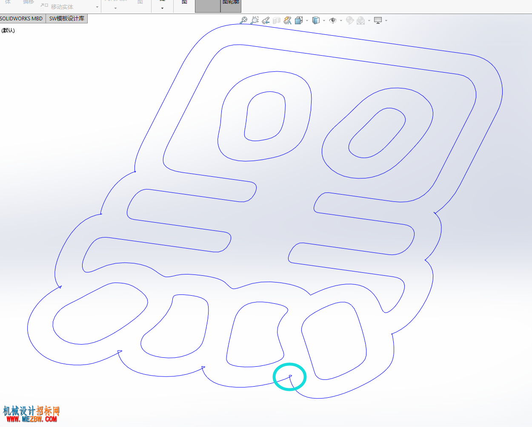The width and height of the screenshot is (532, 427).
Task: Switch to the SOLIDWORKS MBD tab
Action: (x=22, y=19)
